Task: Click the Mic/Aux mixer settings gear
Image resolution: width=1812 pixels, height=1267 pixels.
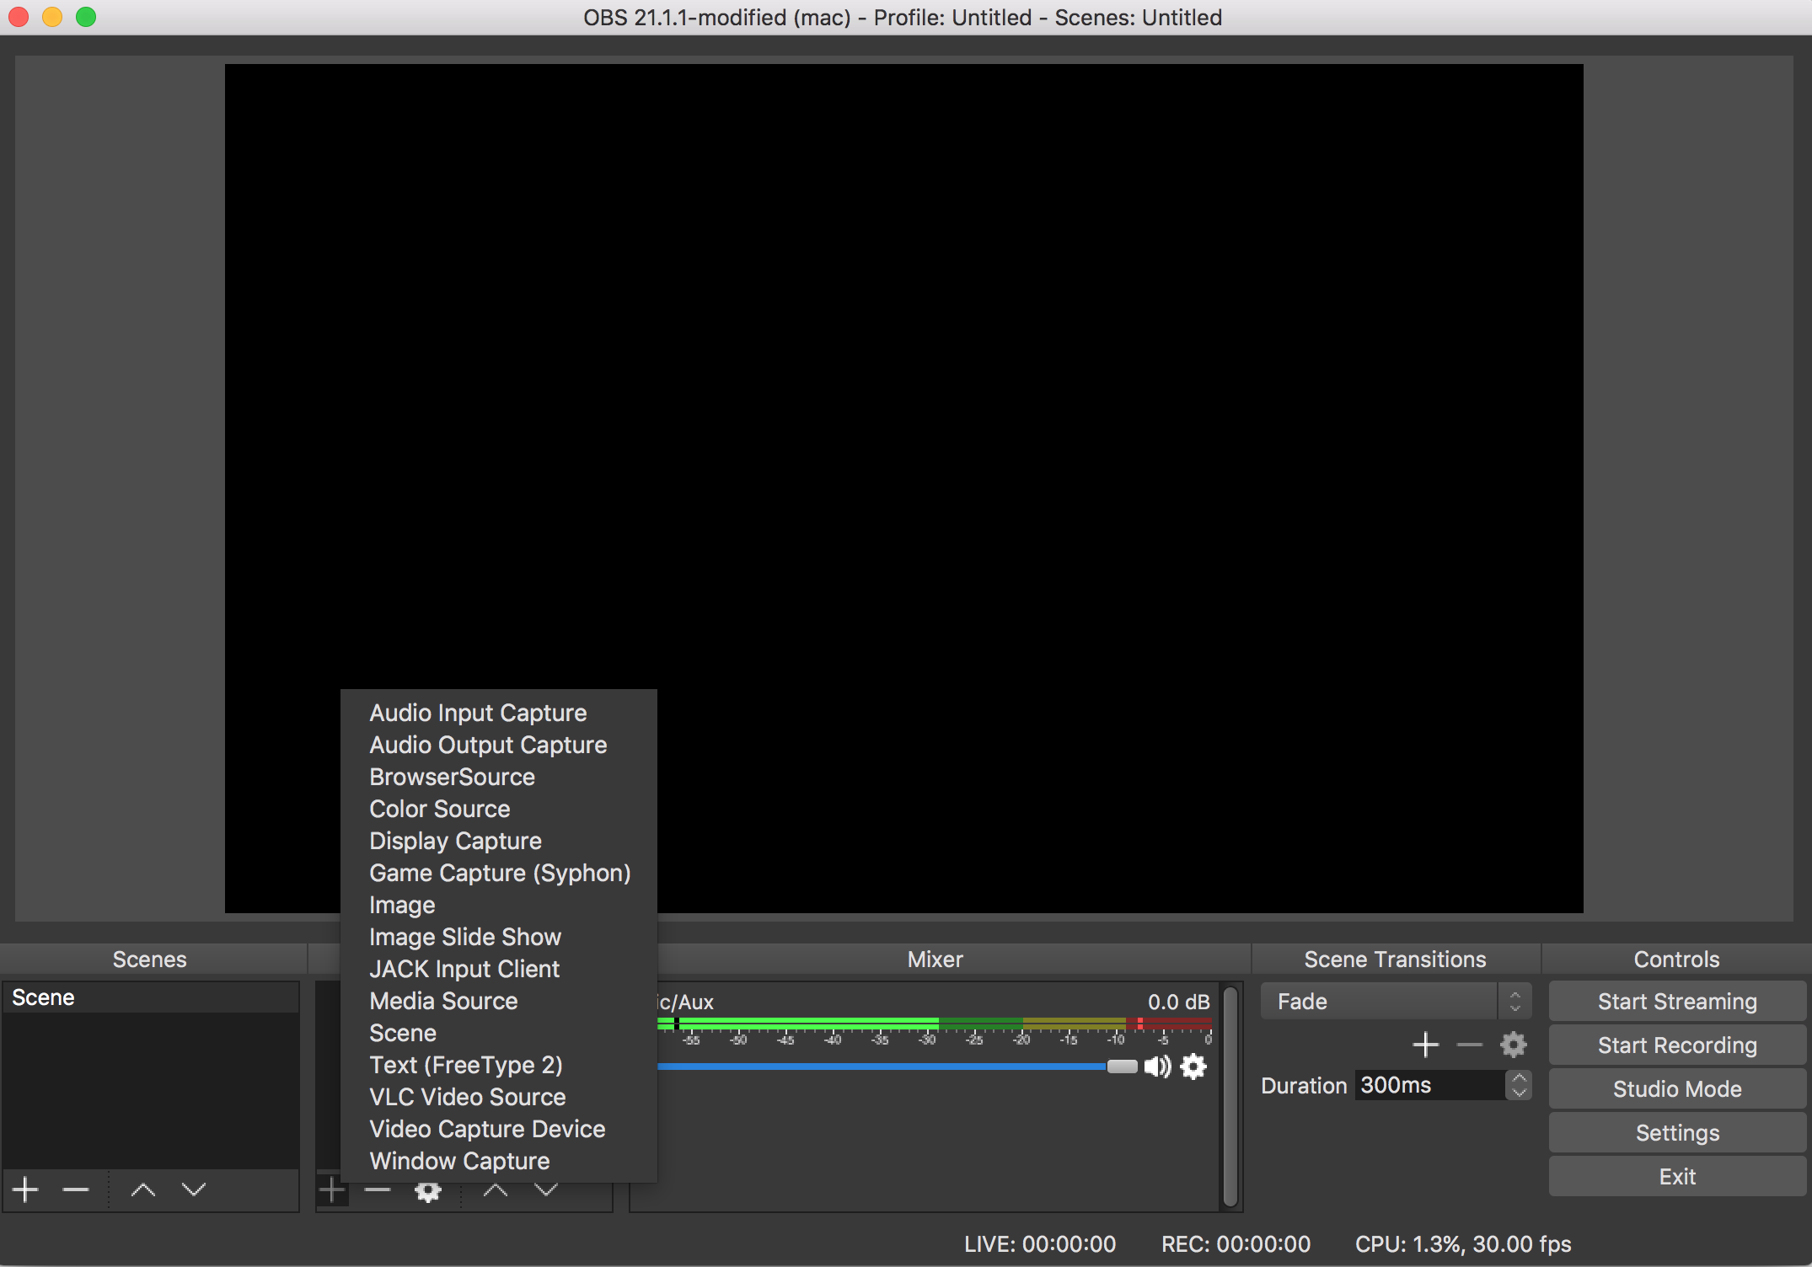Action: (1193, 1067)
